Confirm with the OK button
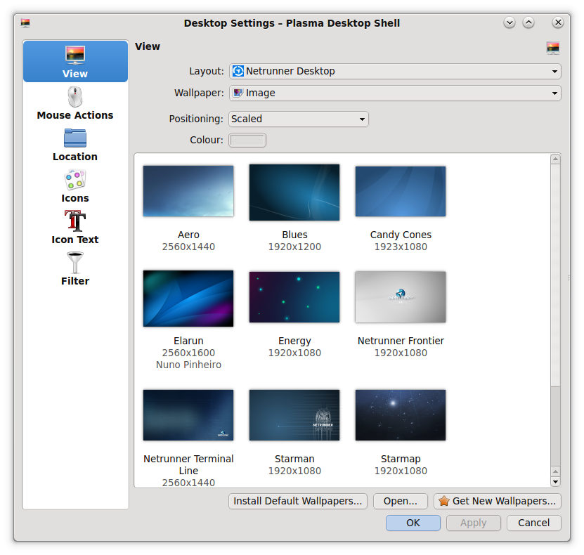Viewport: 584px width, 555px height. tap(413, 523)
